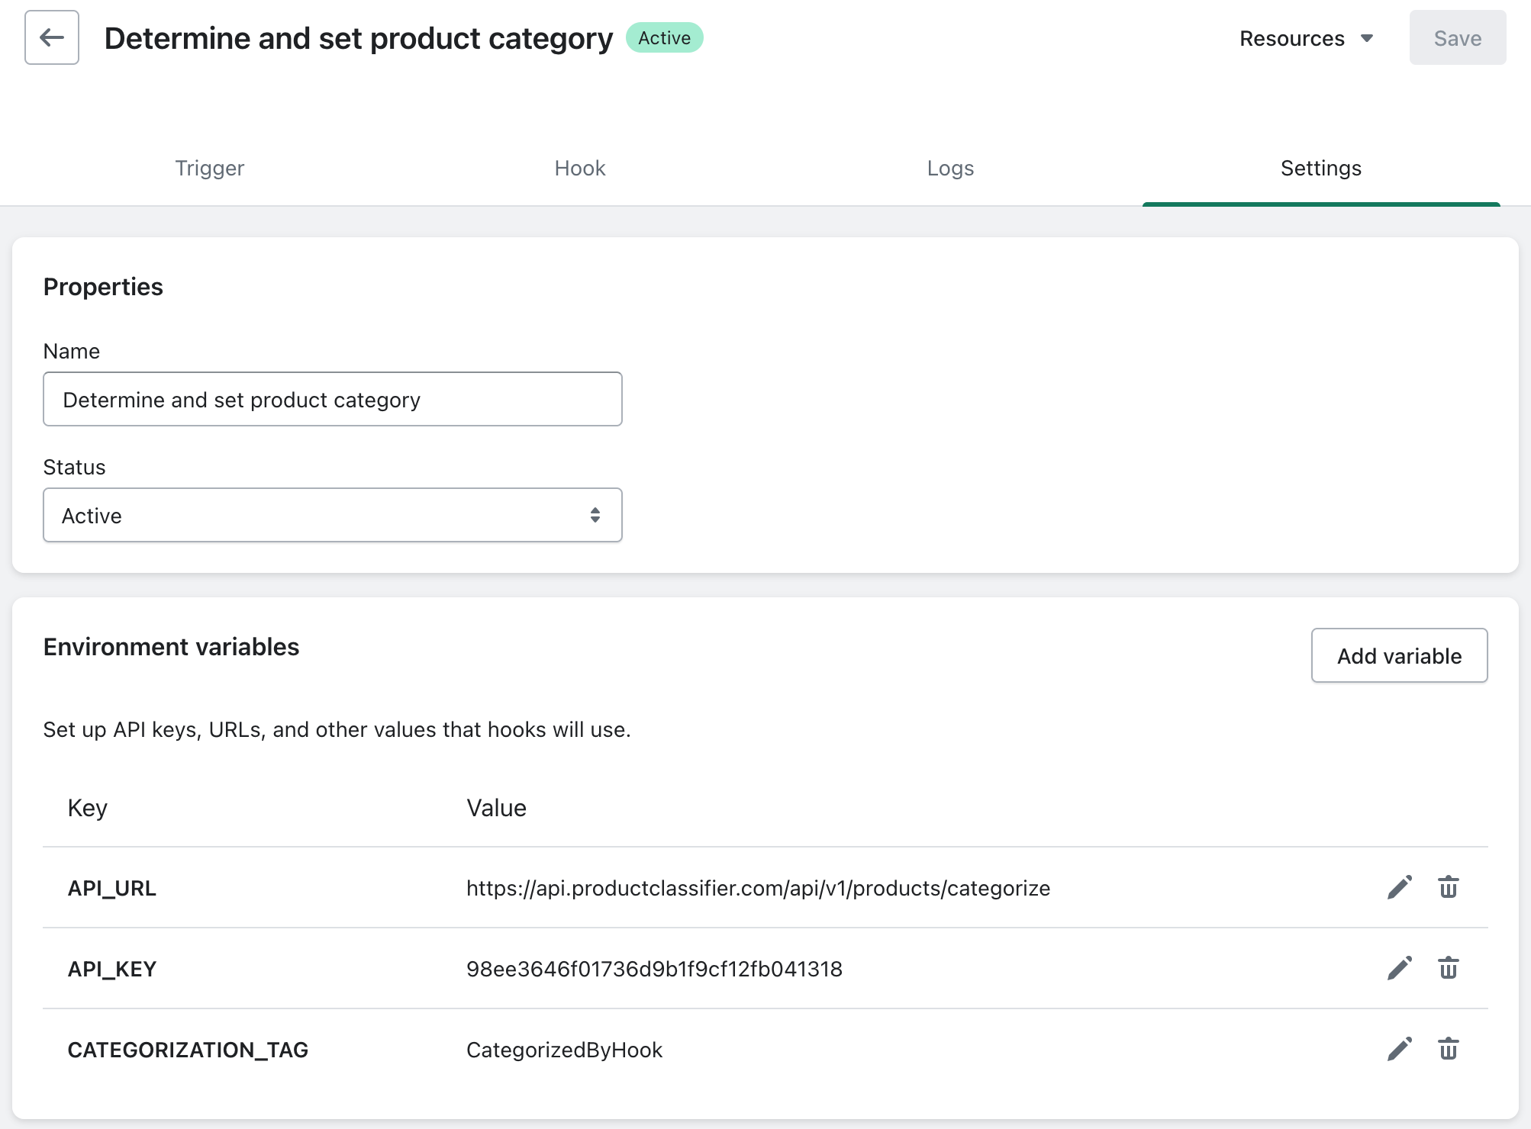
Task: Delete the API_KEY variable
Action: [x=1448, y=968]
